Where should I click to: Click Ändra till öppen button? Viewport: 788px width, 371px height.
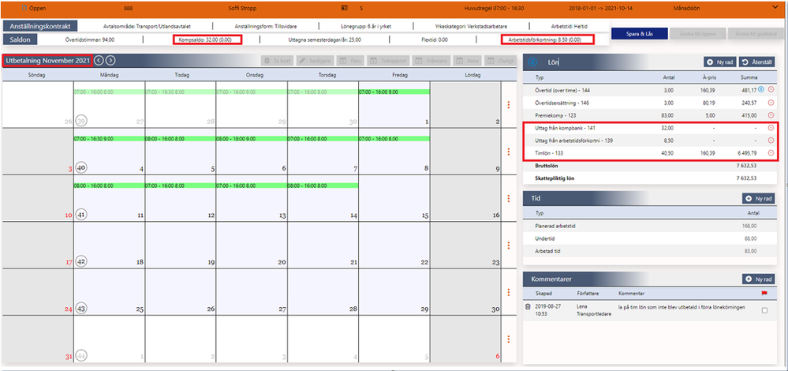[x=698, y=34]
